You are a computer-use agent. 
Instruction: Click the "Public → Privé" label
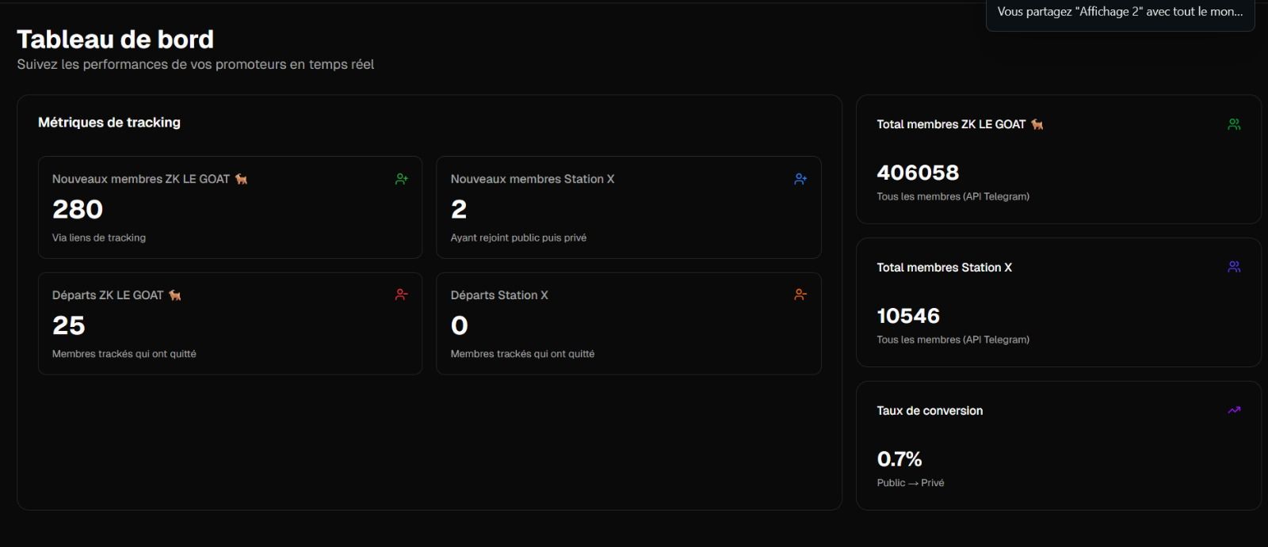(911, 483)
